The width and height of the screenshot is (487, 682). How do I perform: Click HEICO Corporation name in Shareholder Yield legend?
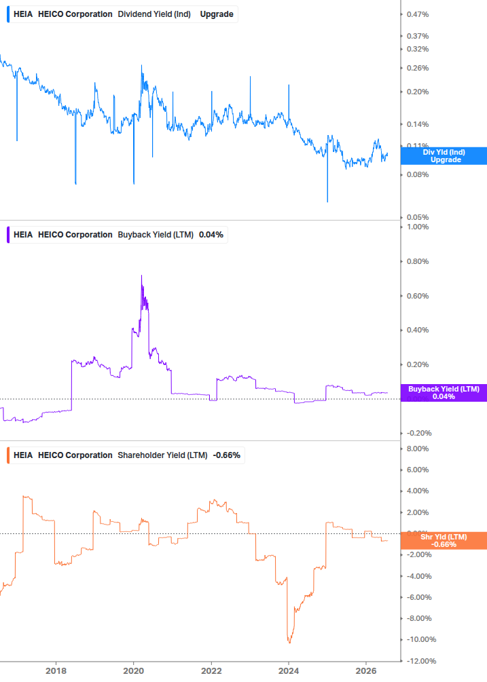(x=75, y=455)
